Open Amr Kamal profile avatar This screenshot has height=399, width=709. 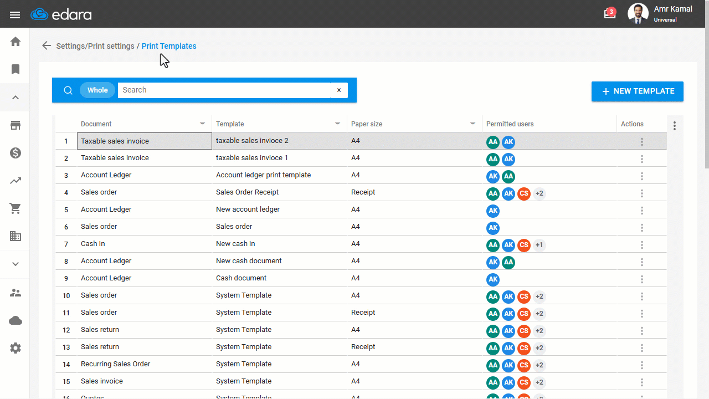[638, 14]
